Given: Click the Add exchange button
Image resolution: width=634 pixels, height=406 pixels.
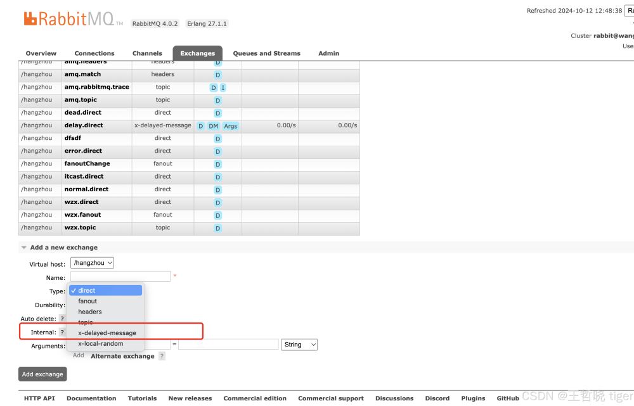Looking at the screenshot, I should coord(42,374).
